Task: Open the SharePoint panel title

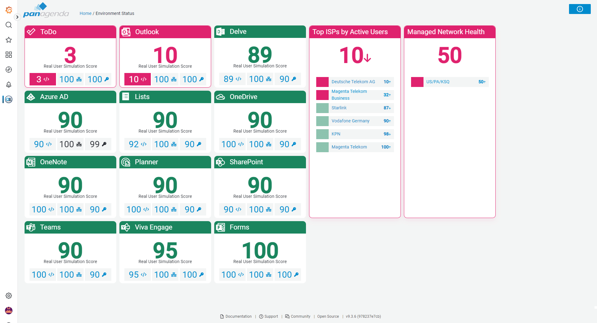Action: (x=246, y=162)
